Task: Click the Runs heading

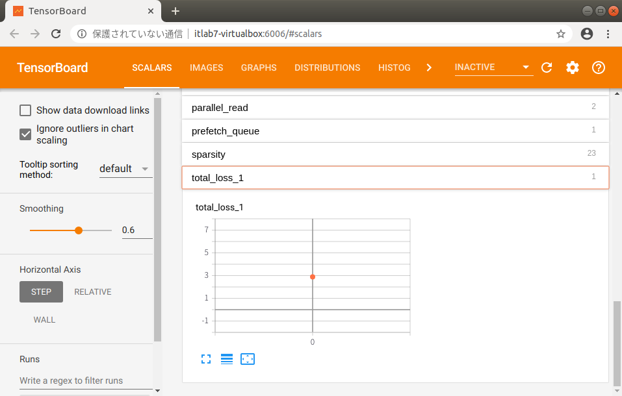Action: (29, 359)
